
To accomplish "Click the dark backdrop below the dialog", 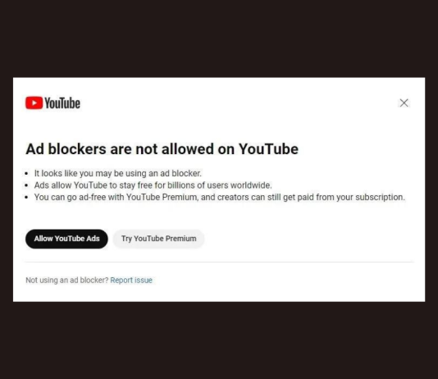I will pyautogui.click(x=219, y=340).
